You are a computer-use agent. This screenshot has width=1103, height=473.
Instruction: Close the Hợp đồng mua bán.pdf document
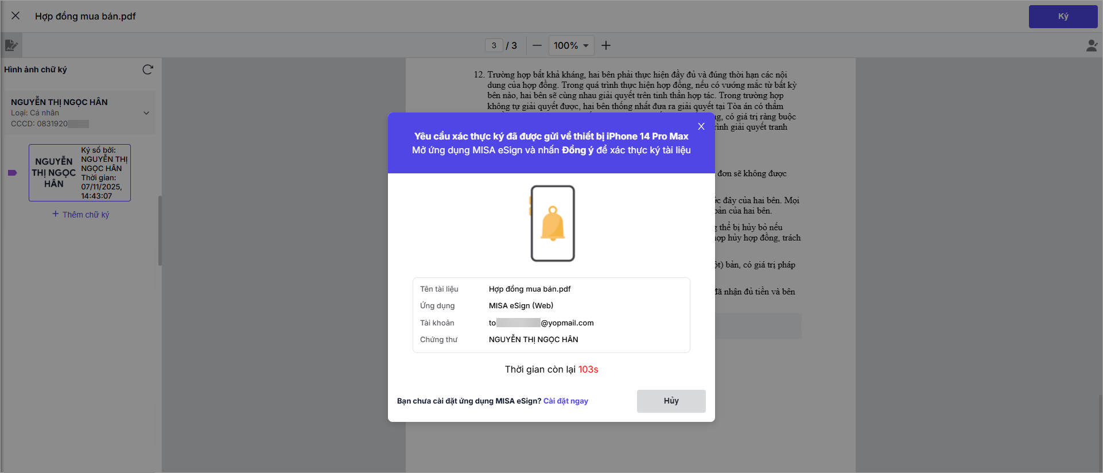pyautogui.click(x=15, y=16)
